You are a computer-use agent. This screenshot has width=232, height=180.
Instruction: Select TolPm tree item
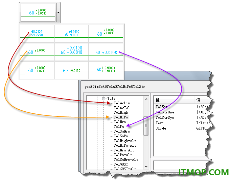119,127
